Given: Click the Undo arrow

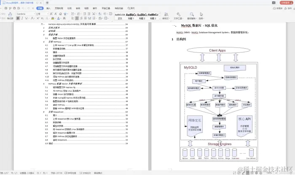Looking at the screenshot, I should [x=23, y=8].
